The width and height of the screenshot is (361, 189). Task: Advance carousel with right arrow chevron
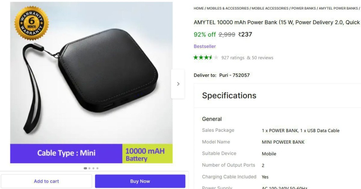pyautogui.click(x=178, y=84)
